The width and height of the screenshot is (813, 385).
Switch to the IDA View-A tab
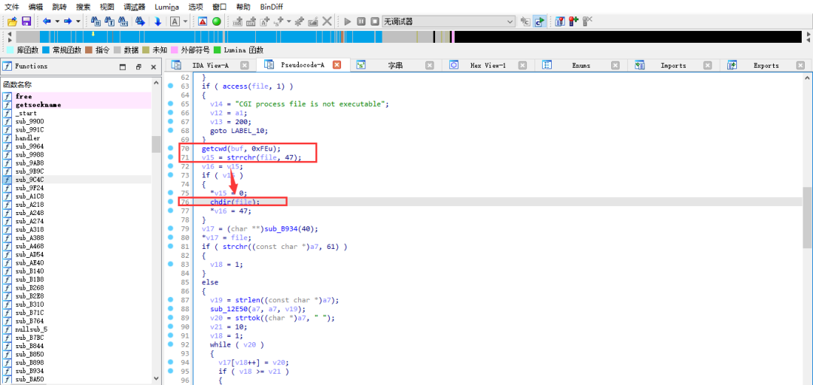tap(210, 66)
